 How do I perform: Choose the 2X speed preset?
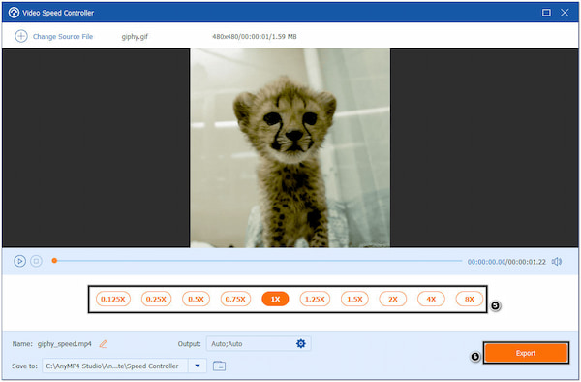click(393, 299)
